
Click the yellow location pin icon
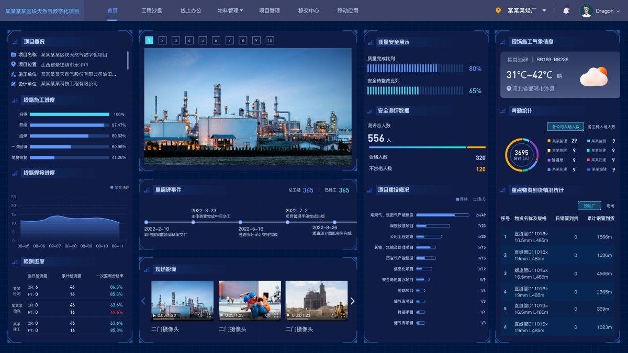(498, 10)
